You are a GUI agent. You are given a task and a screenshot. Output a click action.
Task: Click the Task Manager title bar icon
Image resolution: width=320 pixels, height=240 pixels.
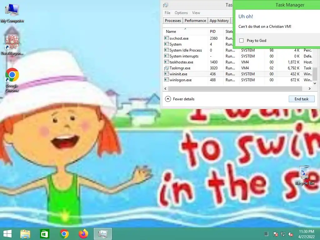point(166,5)
